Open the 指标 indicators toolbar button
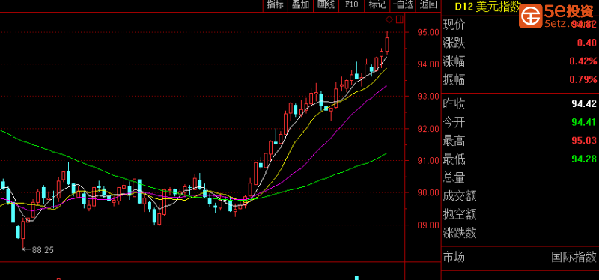The width and height of the screenshot is (599, 280). pos(275,5)
